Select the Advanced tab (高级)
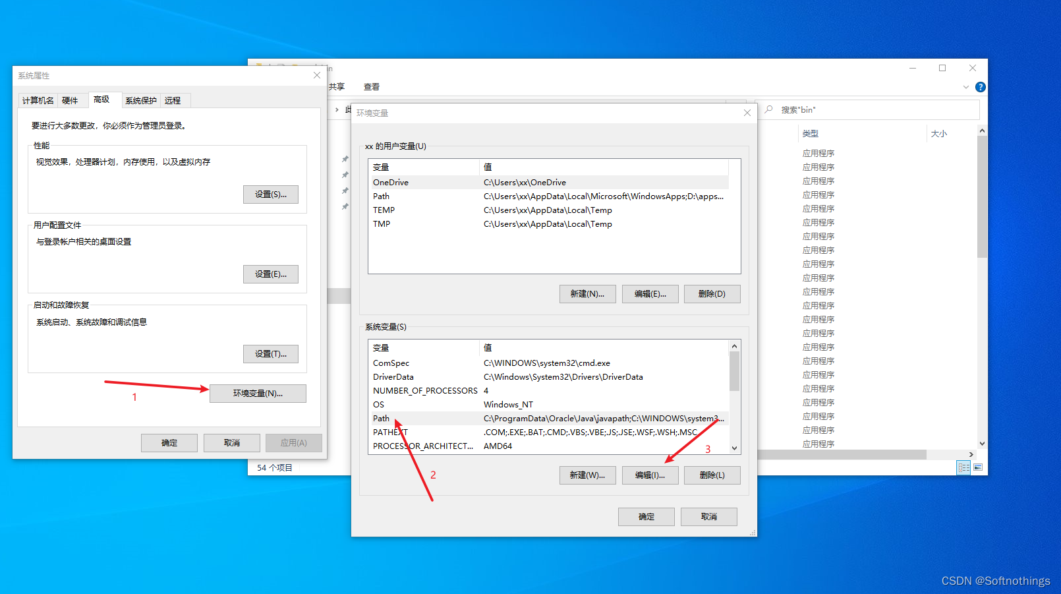The image size is (1061, 594). tap(101, 100)
